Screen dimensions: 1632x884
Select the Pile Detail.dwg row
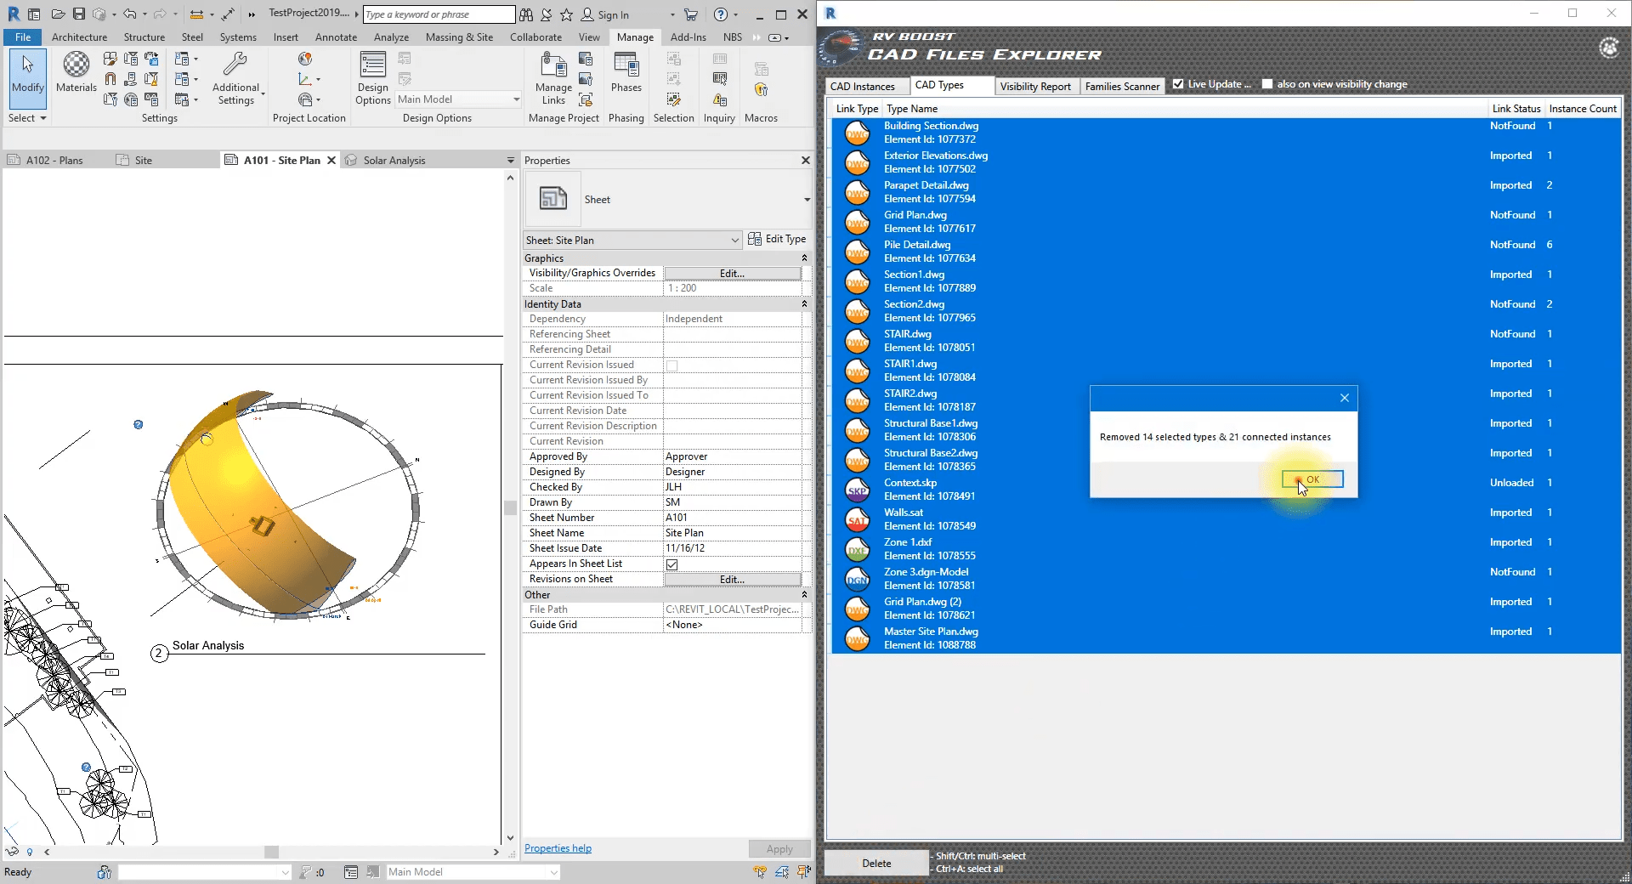(x=1226, y=252)
